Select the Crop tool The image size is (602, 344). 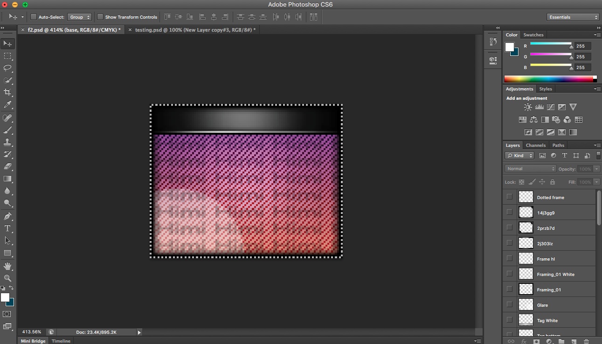click(7, 92)
